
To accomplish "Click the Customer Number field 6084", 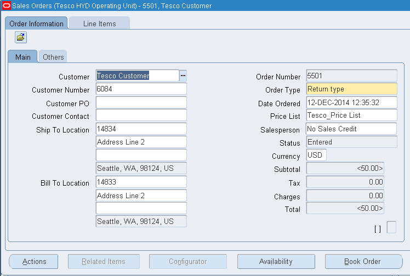I will point(141,89).
